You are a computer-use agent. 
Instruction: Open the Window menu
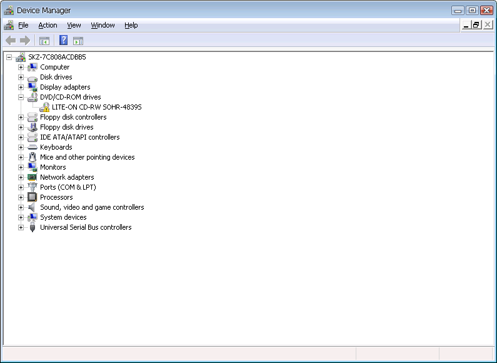(x=103, y=25)
